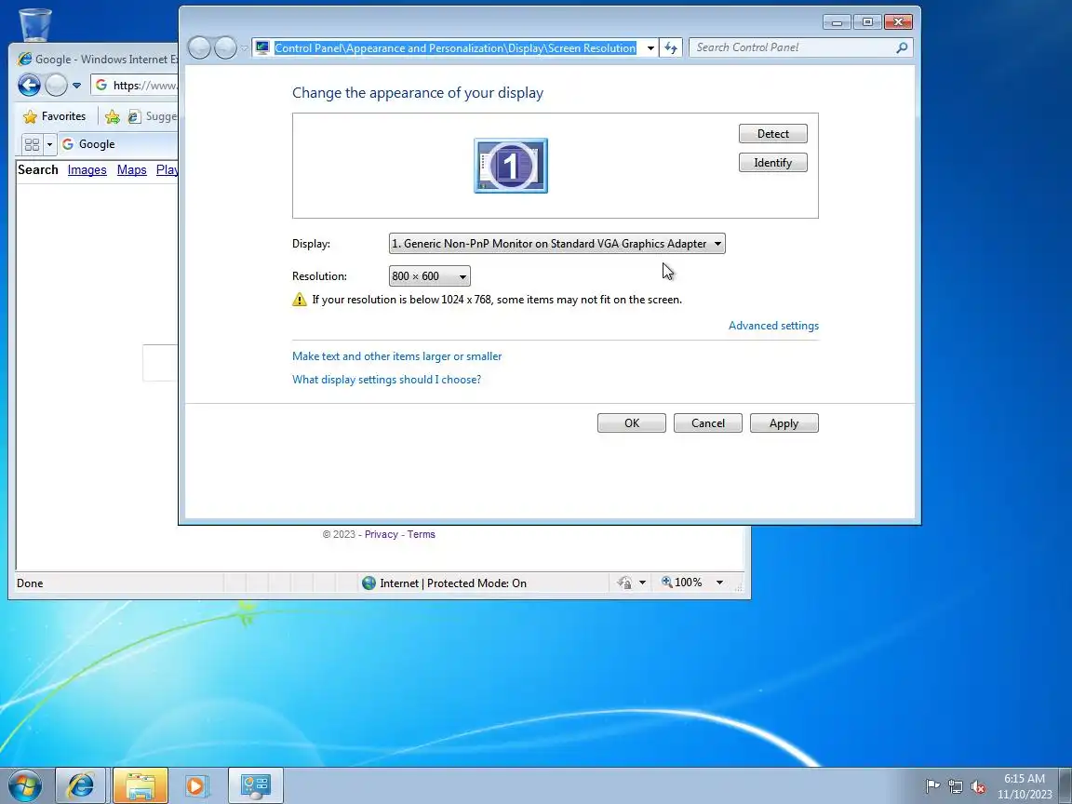This screenshot has height=804, width=1072.
Task: Click Internet Protected Mode globe status icon
Action: coord(368,583)
